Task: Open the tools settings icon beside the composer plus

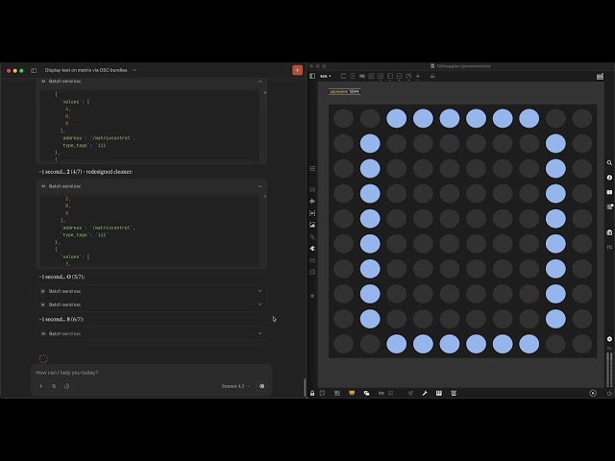Action: click(54, 386)
